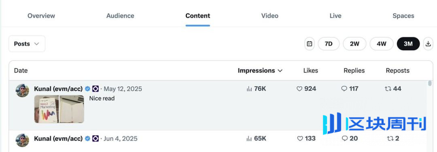Click the impressions bar-chart icon showing 76K
The width and height of the screenshot is (437, 152).
pos(249,89)
